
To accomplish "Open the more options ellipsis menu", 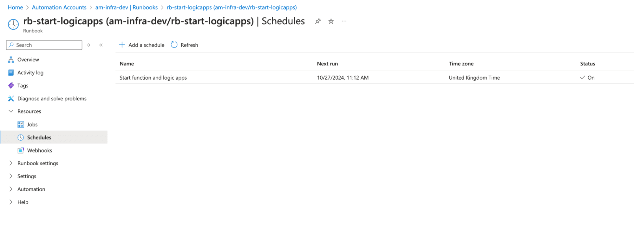I will pyautogui.click(x=344, y=21).
